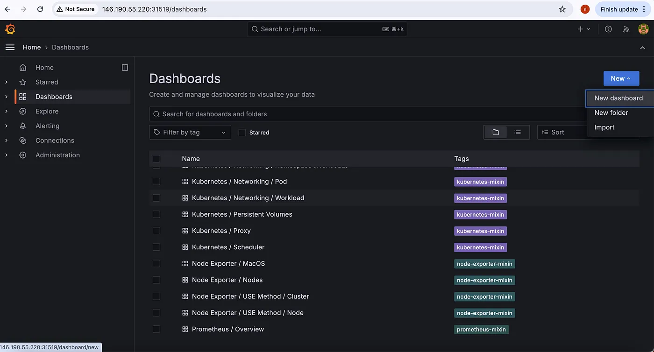Open the hamburger menu toggle
The width and height of the screenshot is (654, 352).
click(x=10, y=47)
